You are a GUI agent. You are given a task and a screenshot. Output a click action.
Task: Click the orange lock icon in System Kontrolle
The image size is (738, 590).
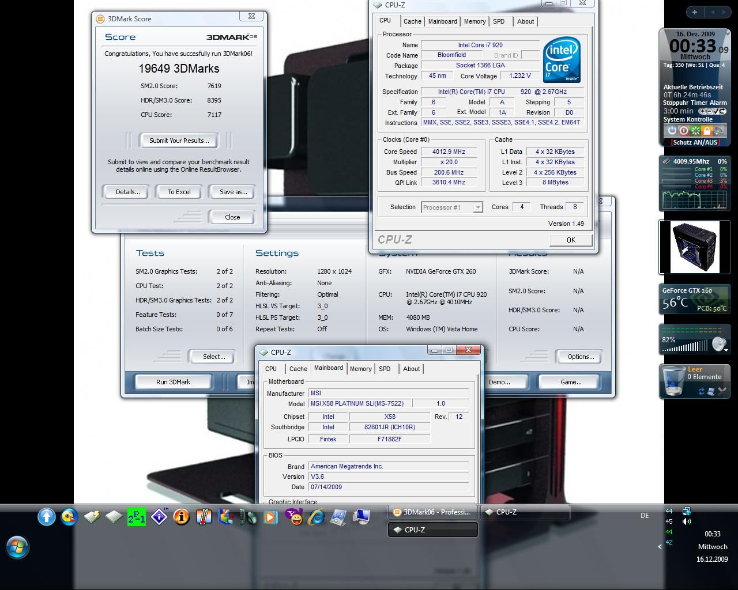pos(707,131)
